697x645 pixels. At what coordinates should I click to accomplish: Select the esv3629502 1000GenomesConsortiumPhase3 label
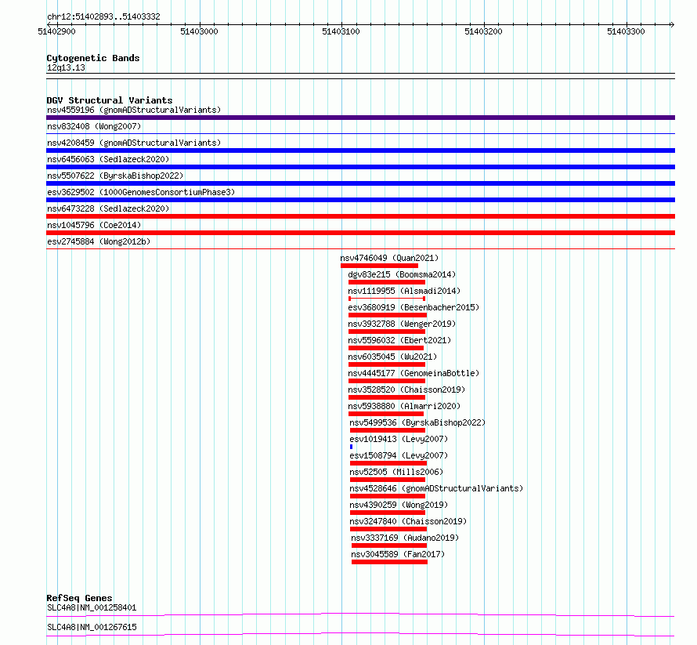141,192
